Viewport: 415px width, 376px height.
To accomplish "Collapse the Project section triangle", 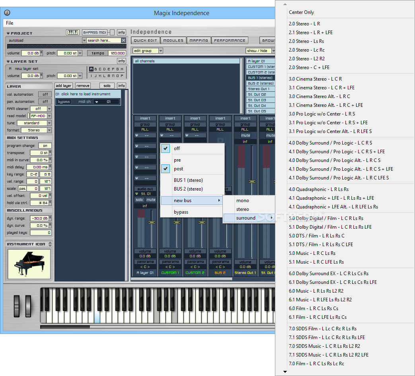I will tap(8, 33).
